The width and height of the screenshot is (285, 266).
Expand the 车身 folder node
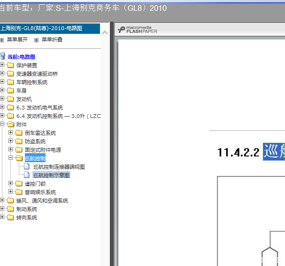(2, 90)
